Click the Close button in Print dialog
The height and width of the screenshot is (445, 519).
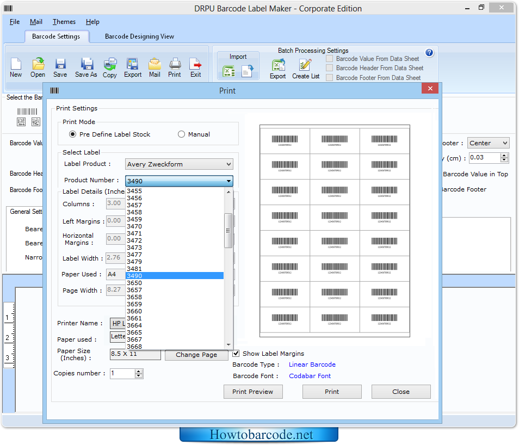point(401,392)
